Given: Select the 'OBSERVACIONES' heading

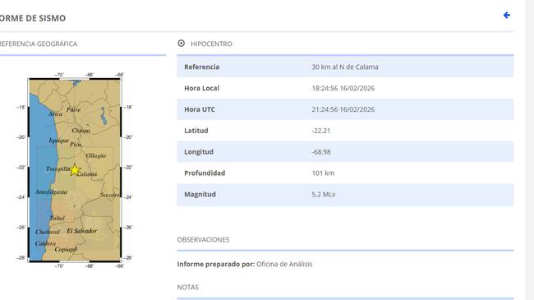Looking at the screenshot, I should [x=203, y=240].
